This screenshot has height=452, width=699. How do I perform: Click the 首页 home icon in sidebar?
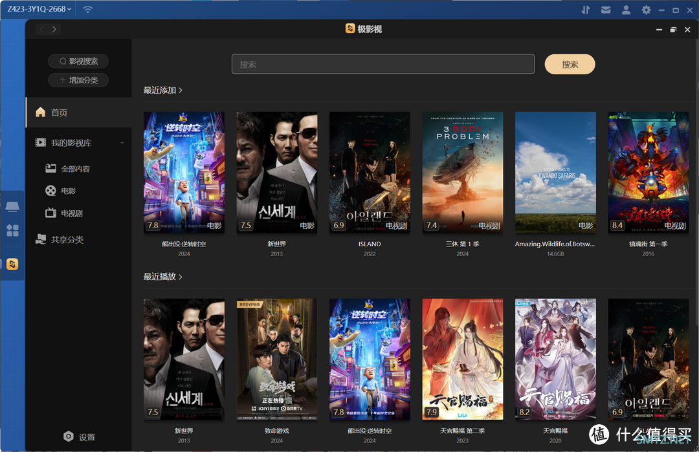click(41, 113)
